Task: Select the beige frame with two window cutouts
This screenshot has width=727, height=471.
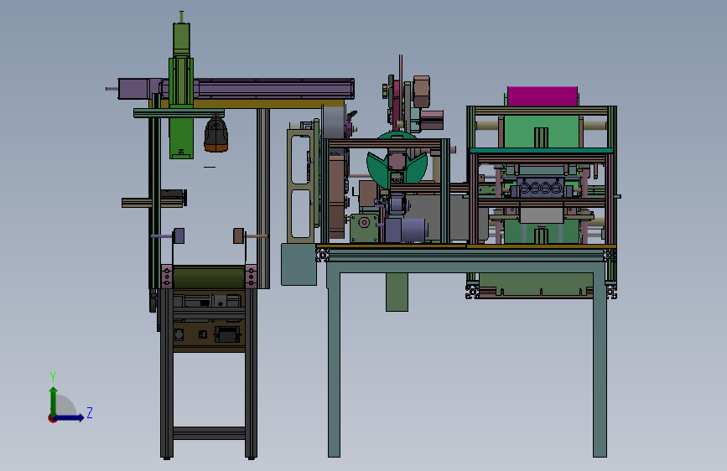Action: pyautogui.click(x=300, y=185)
